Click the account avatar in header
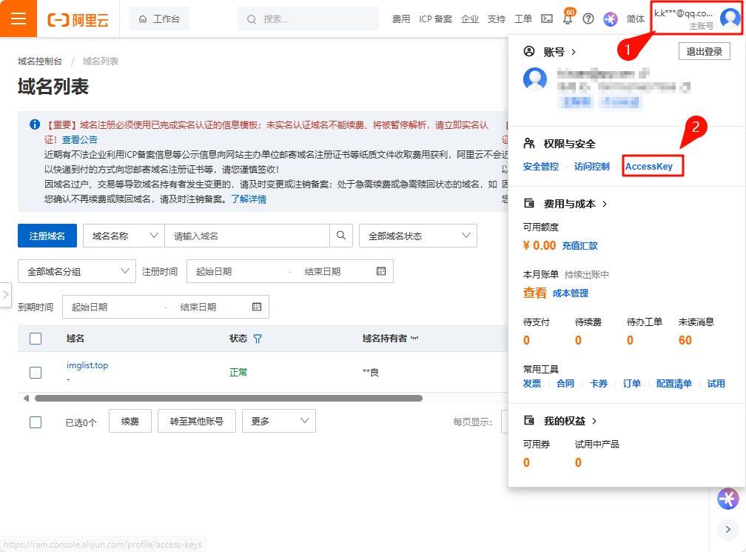 click(x=730, y=18)
